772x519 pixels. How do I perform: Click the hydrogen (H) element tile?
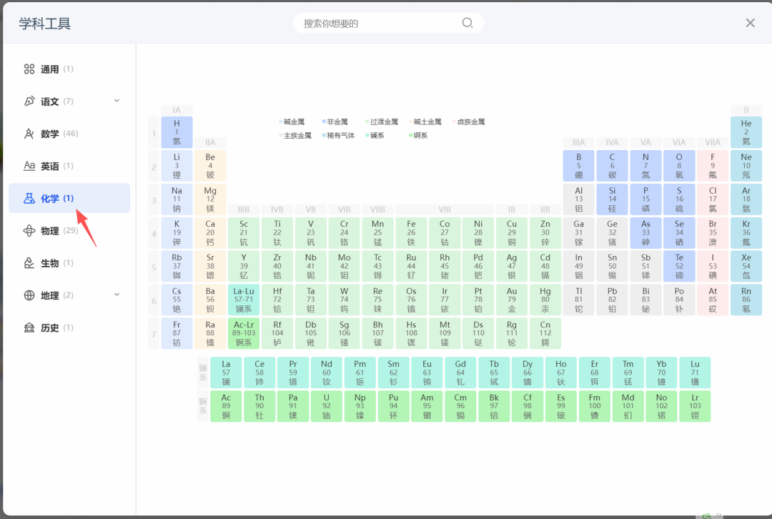pyautogui.click(x=177, y=132)
